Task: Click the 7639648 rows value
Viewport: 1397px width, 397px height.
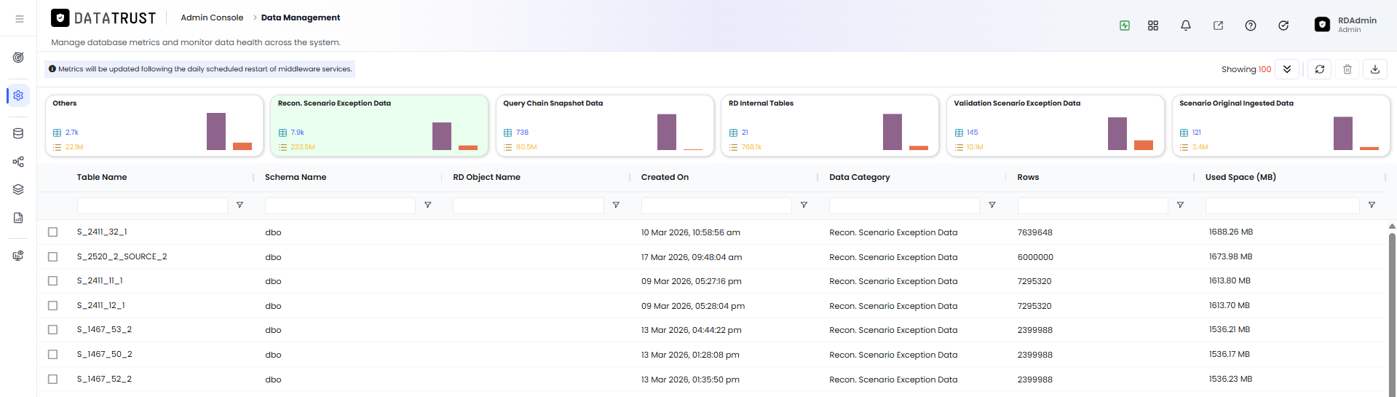Action: pos(1034,232)
